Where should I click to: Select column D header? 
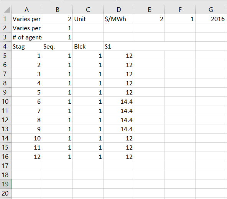pos(119,10)
